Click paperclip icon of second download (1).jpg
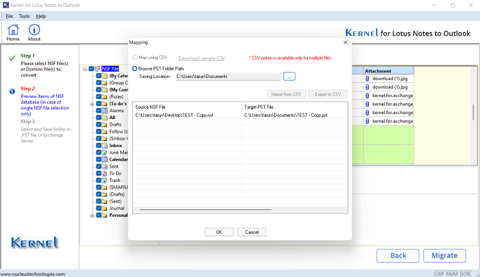480x277 pixels. 368,87
